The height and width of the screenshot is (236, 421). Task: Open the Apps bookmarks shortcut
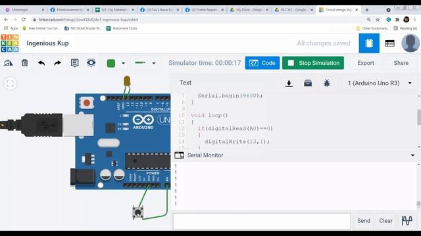(x=11, y=28)
